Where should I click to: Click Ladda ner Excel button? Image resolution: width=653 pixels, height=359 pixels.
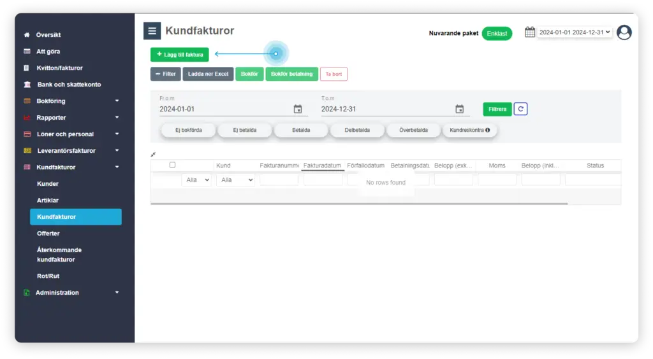(209, 74)
